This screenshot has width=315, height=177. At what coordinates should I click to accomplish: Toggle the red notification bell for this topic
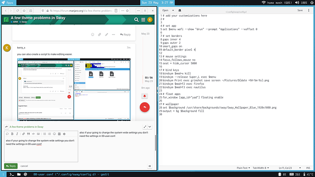[144, 96]
